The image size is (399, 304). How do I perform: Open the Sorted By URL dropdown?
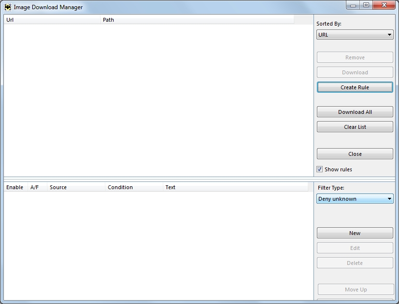point(355,35)
